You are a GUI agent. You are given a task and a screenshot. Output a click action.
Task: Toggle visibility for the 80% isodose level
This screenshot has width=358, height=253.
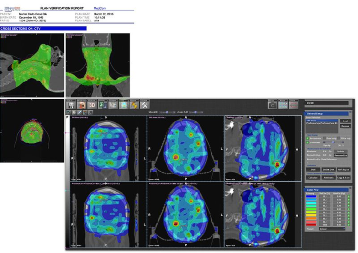(349, 219)
